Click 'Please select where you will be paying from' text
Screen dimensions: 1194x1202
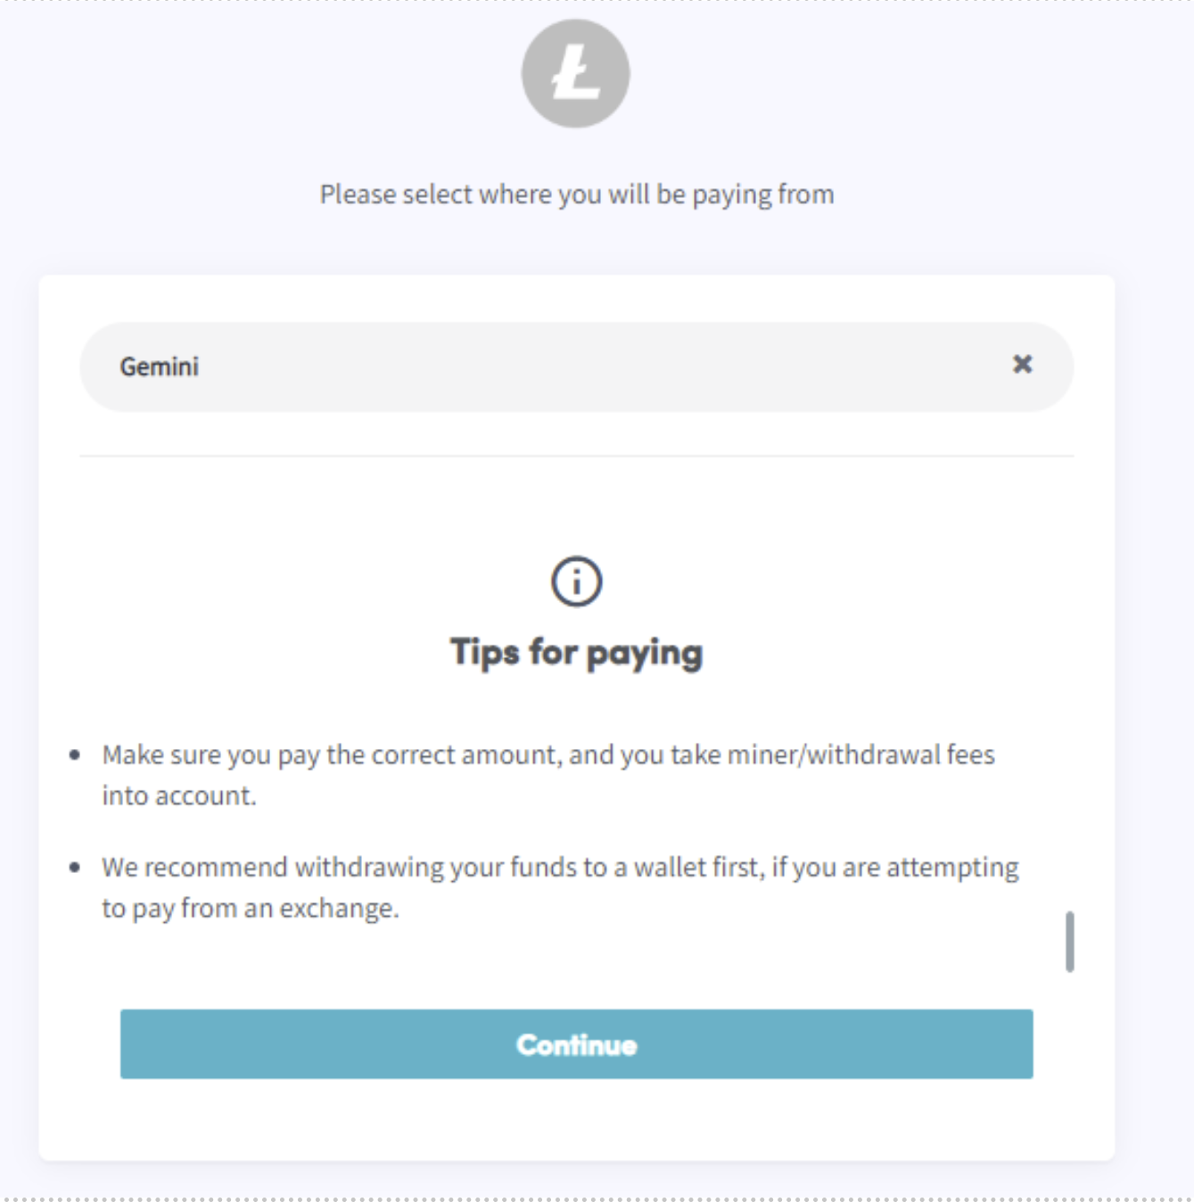point(577,194)
